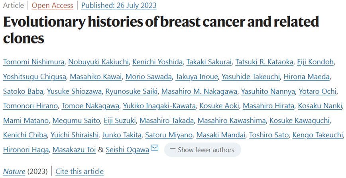Screen dimensions: 346x178
Task: Click the Published: 26 July 2023 link
Action: pyautogui.click(x=119, y=5)
